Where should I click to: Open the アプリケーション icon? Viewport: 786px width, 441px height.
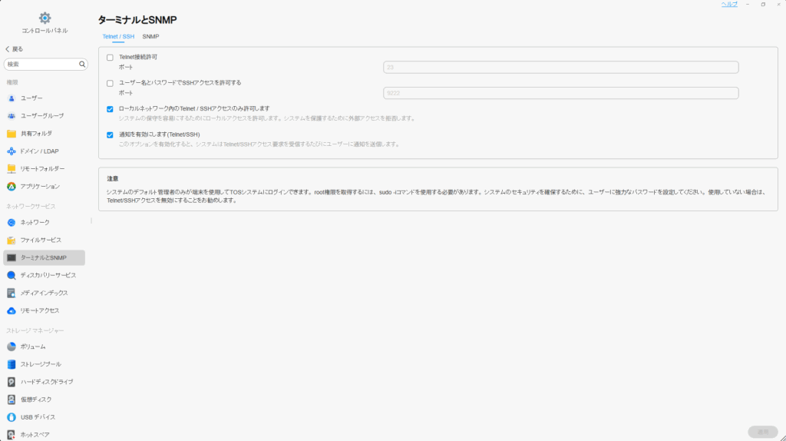(x=12, y=186)
